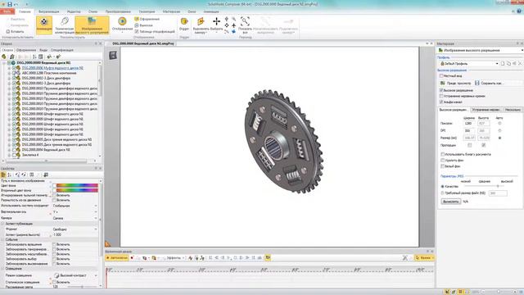Click the red record button in timeline toolbar
Screen dimensions: 524x295
coord(132,258)
